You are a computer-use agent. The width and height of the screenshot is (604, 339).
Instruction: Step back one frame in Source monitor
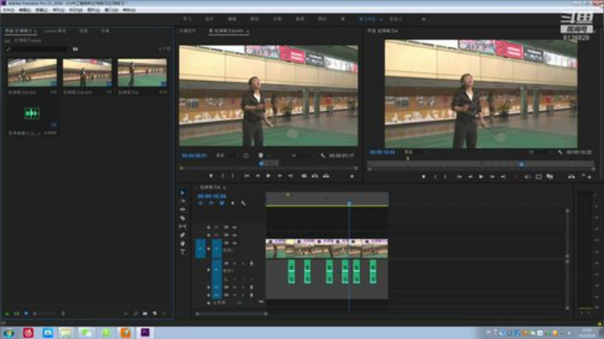258,176
